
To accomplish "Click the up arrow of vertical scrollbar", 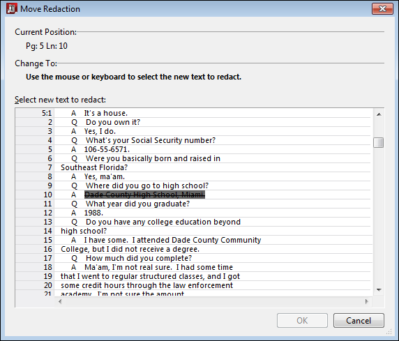I will tap(379, 114).
